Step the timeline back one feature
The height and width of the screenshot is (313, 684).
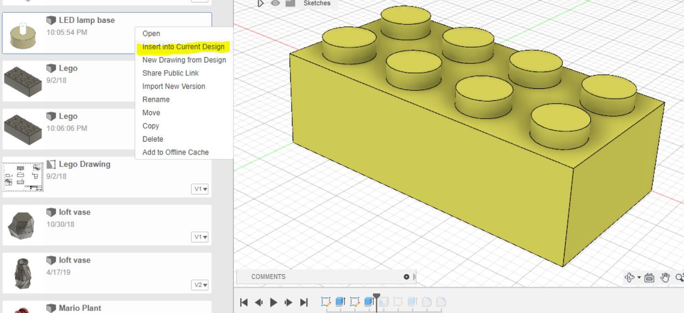pyautogui.click(x=258, y=302)
